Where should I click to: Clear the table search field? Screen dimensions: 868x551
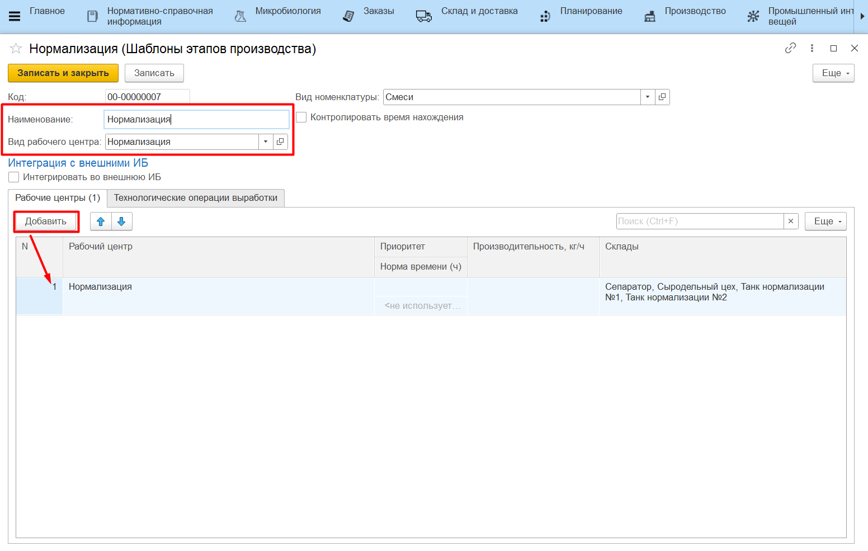point(790,221)
